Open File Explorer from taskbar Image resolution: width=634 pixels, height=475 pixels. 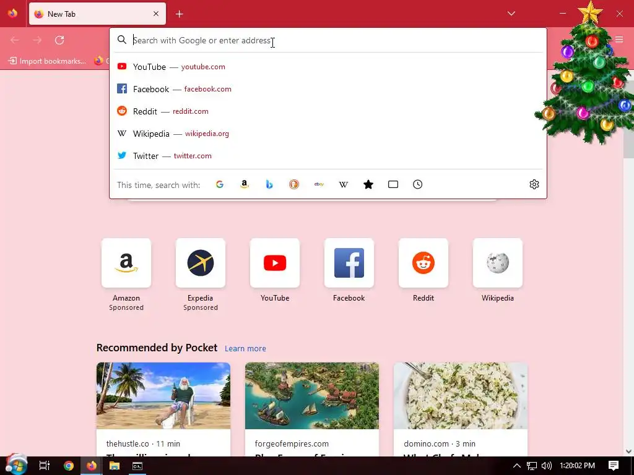[115, 466]
